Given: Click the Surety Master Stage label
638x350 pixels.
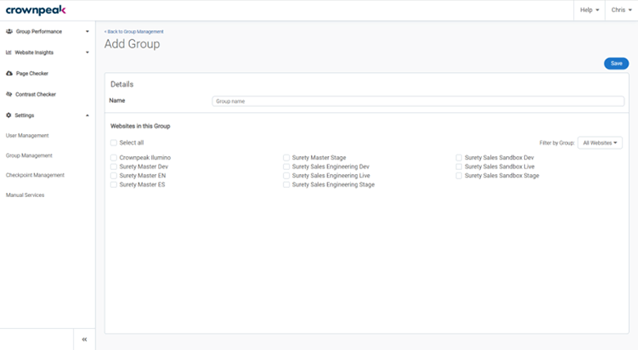Looking at the screenshot, I should tap(319, 158).
